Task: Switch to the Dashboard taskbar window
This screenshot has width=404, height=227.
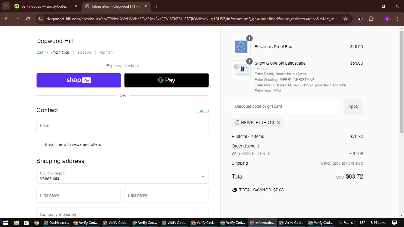Action: [x=57, y=223]
